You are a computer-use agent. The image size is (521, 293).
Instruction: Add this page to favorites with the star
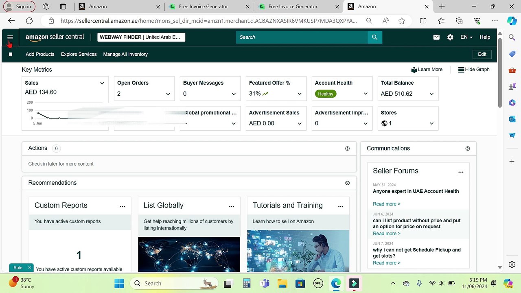click(x=402, y=21)
